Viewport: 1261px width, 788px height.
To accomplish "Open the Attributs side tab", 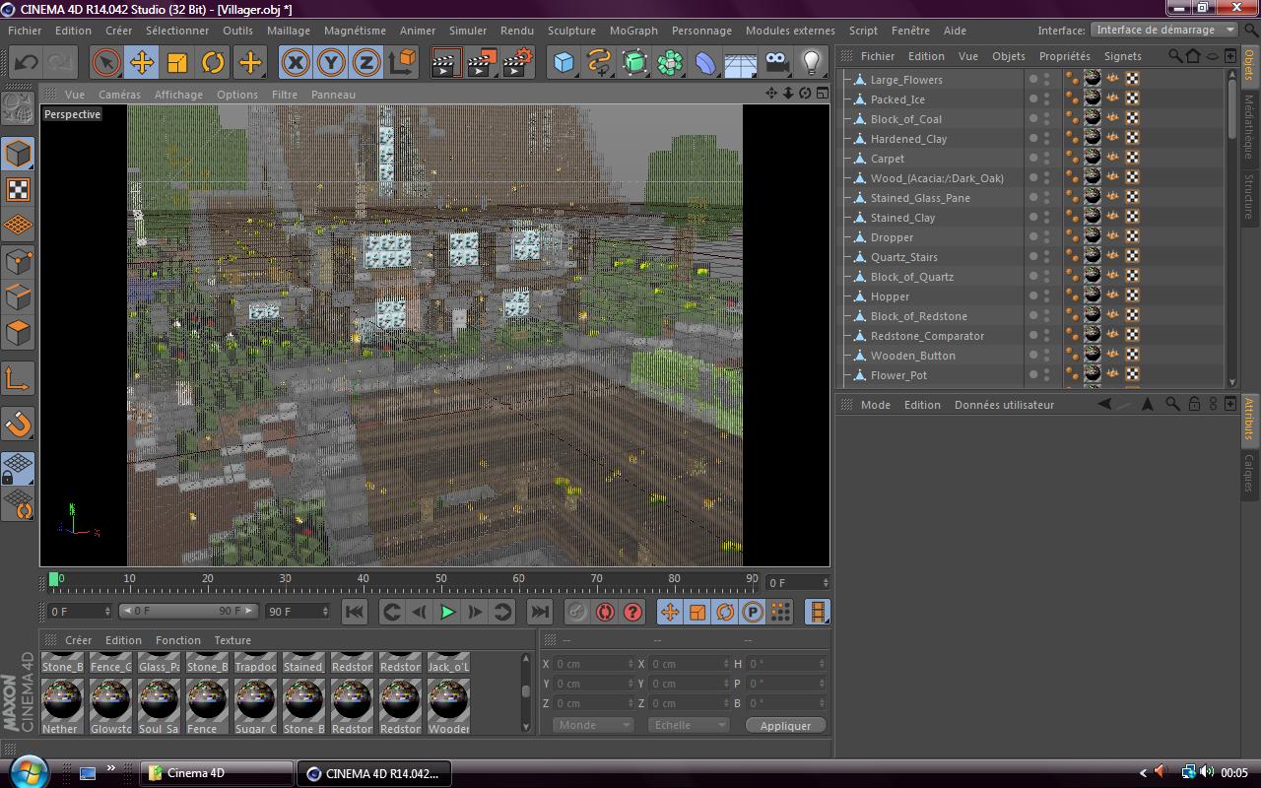I will tap(1249, 419).
